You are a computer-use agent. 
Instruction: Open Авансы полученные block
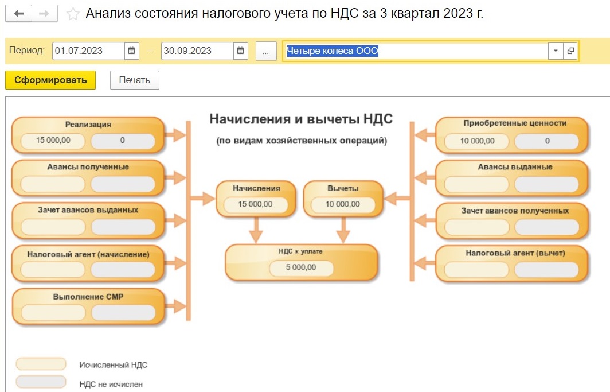88,178
